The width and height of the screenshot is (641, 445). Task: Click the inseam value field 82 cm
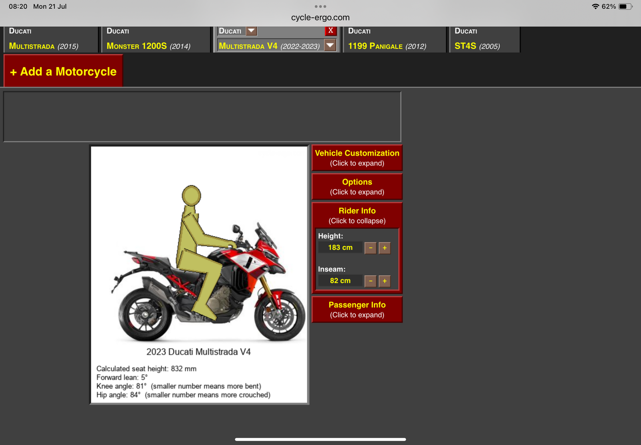pyautogui.click(x=340, y=281)
